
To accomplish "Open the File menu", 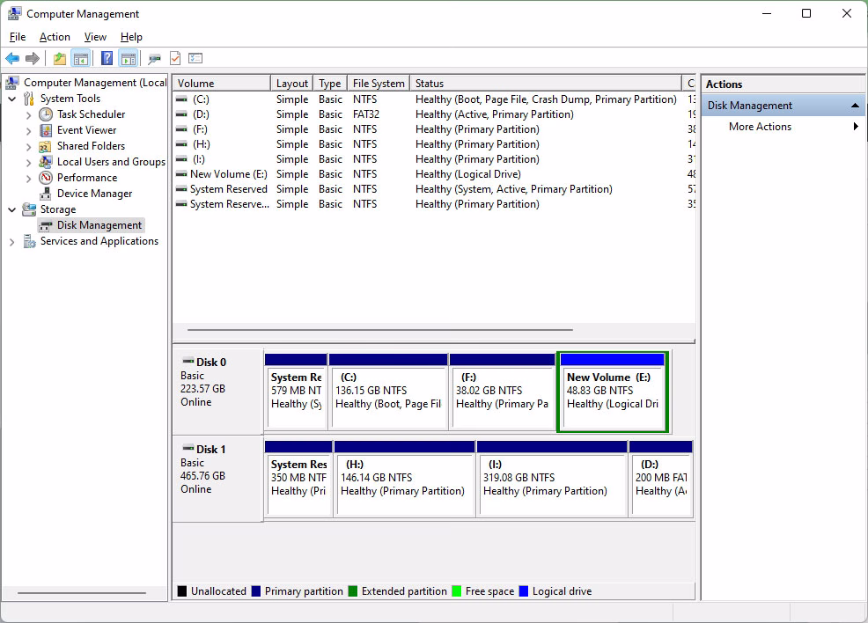I will [x=18, y=37].
